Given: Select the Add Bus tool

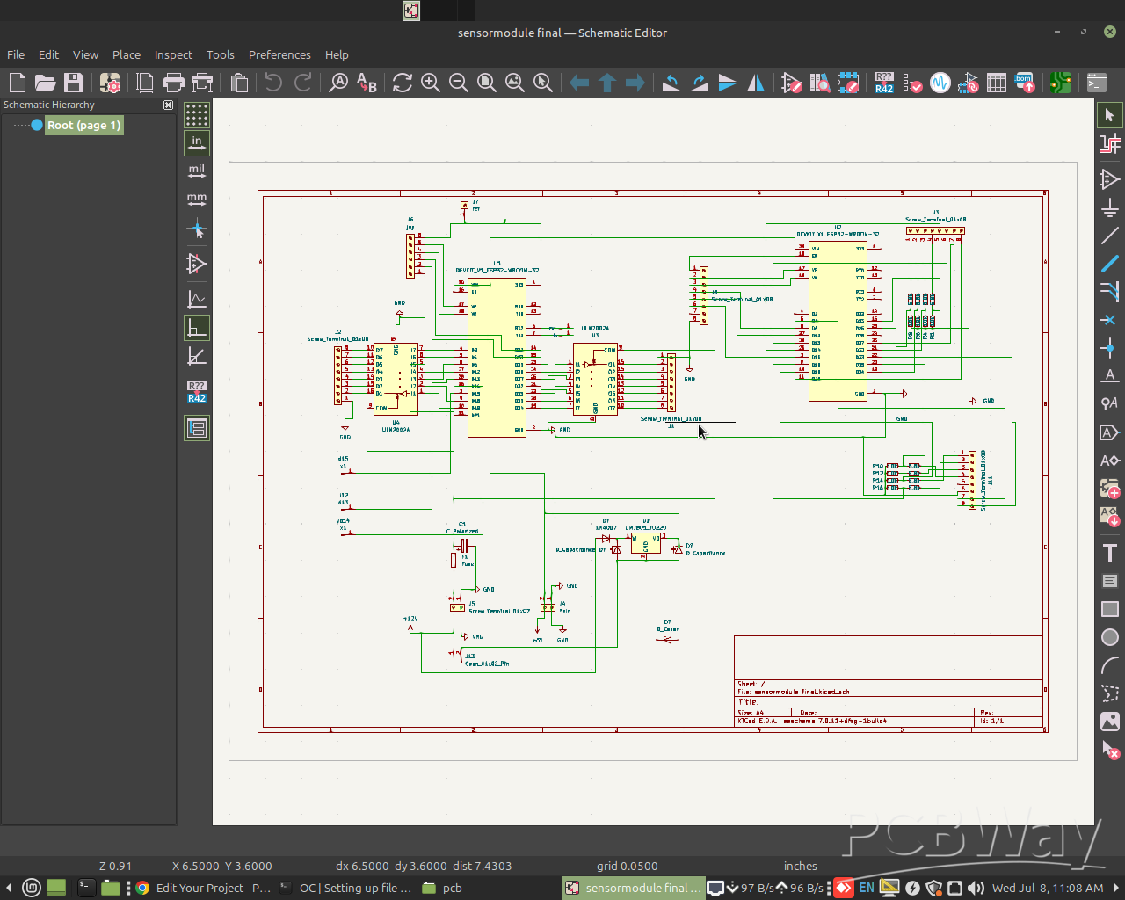Looking at the screenshot, I should pyautogui.click(x=1110, y=264).
